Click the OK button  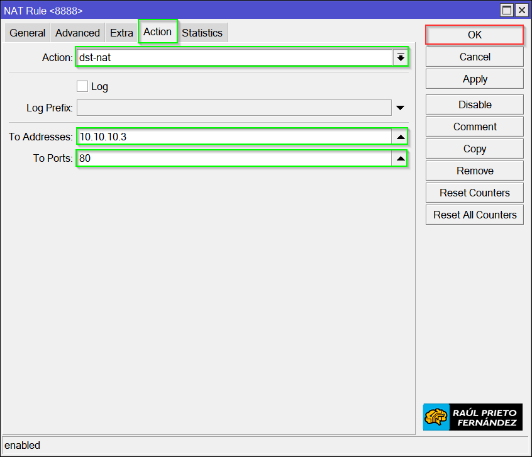pyautogui.click(x=474, y=35)
